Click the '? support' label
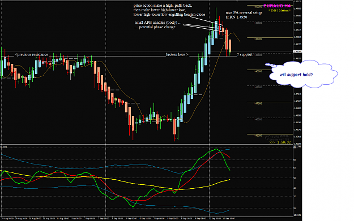The width and height of the screenshot is (354, 221). 245,54
